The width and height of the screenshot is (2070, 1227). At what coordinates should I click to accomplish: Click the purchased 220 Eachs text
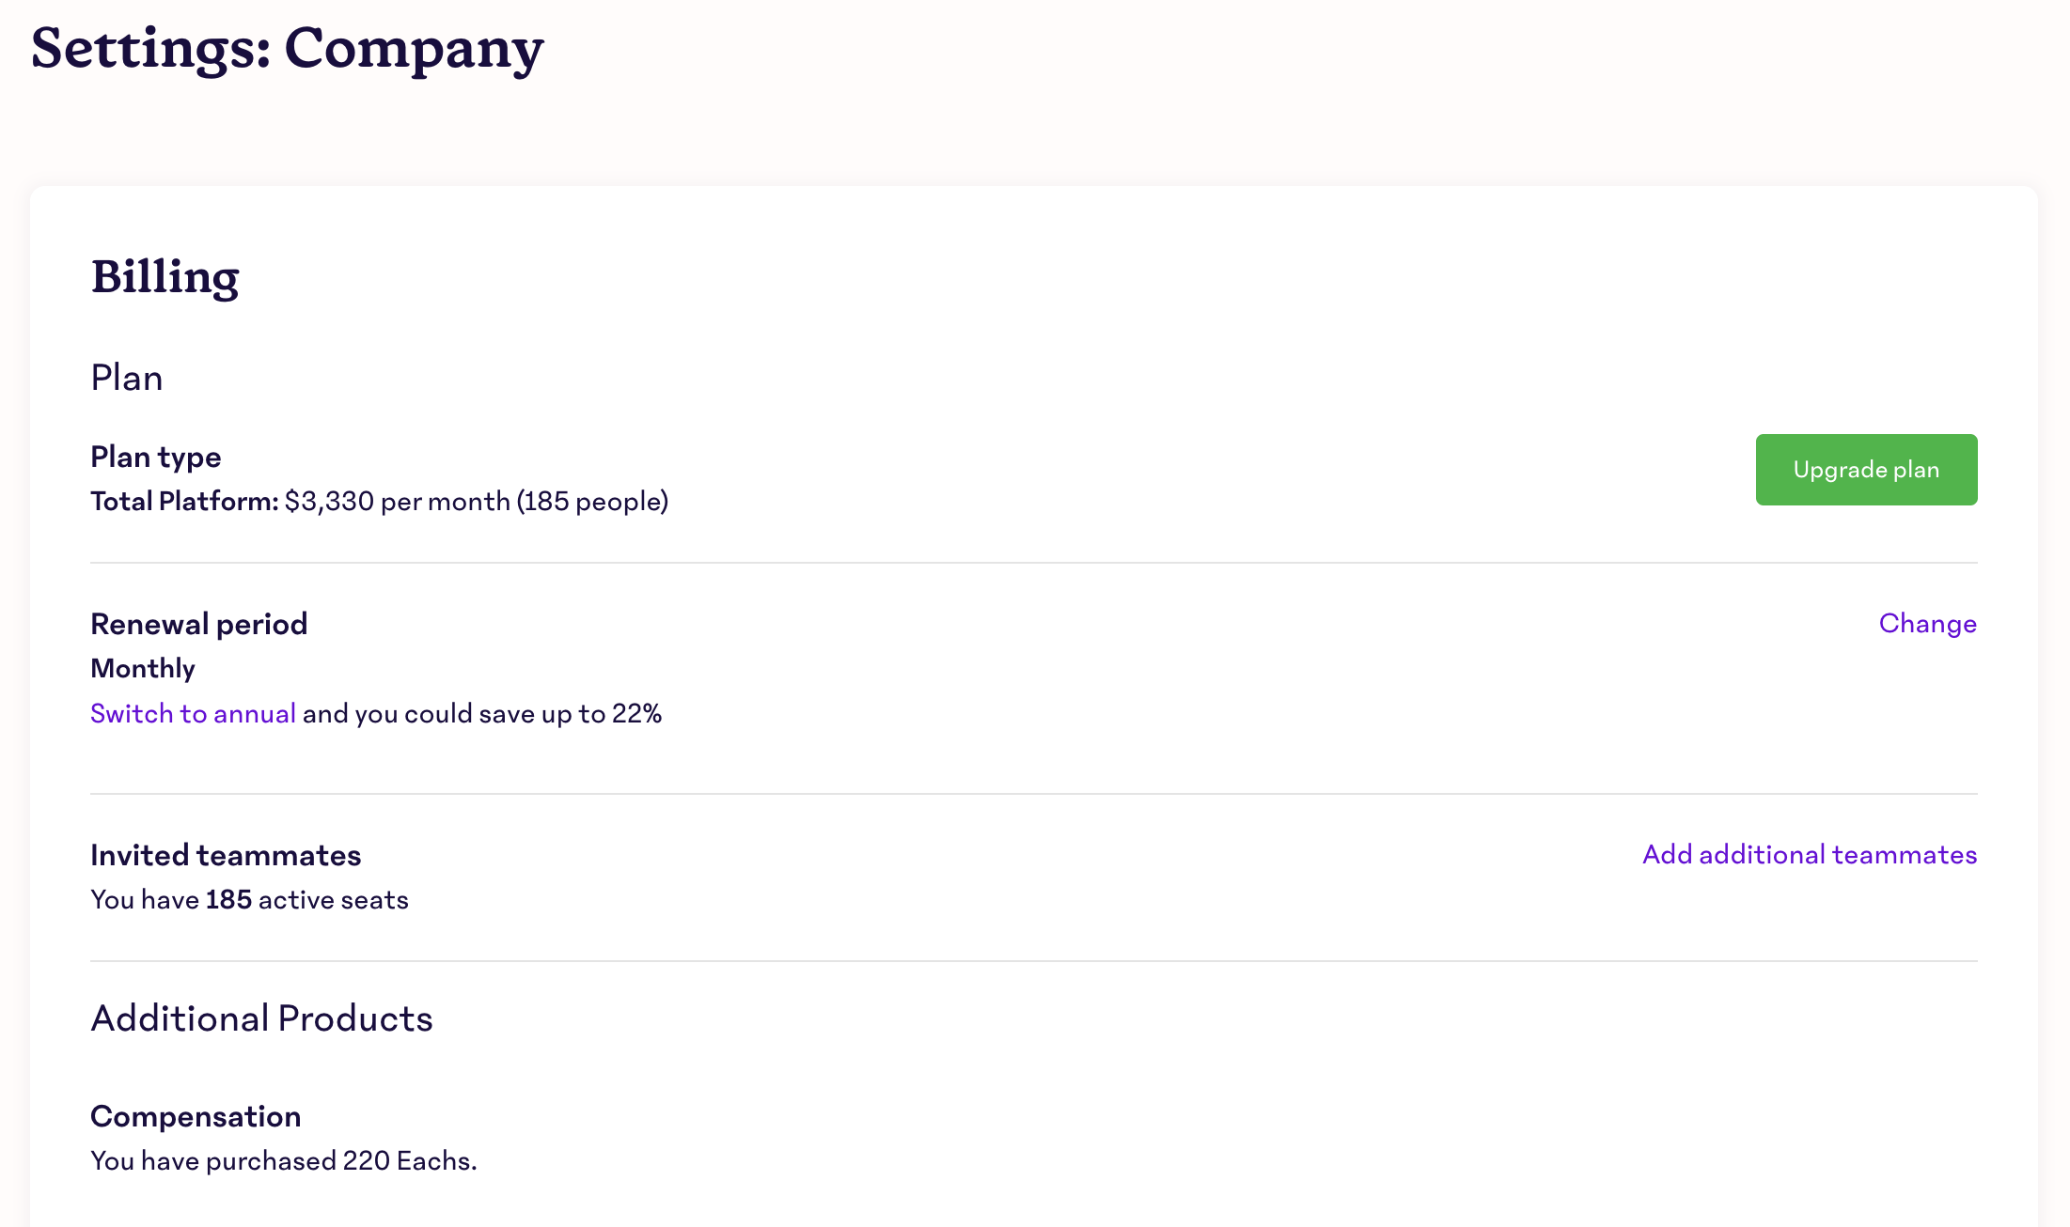click(x=340, y=1161)
